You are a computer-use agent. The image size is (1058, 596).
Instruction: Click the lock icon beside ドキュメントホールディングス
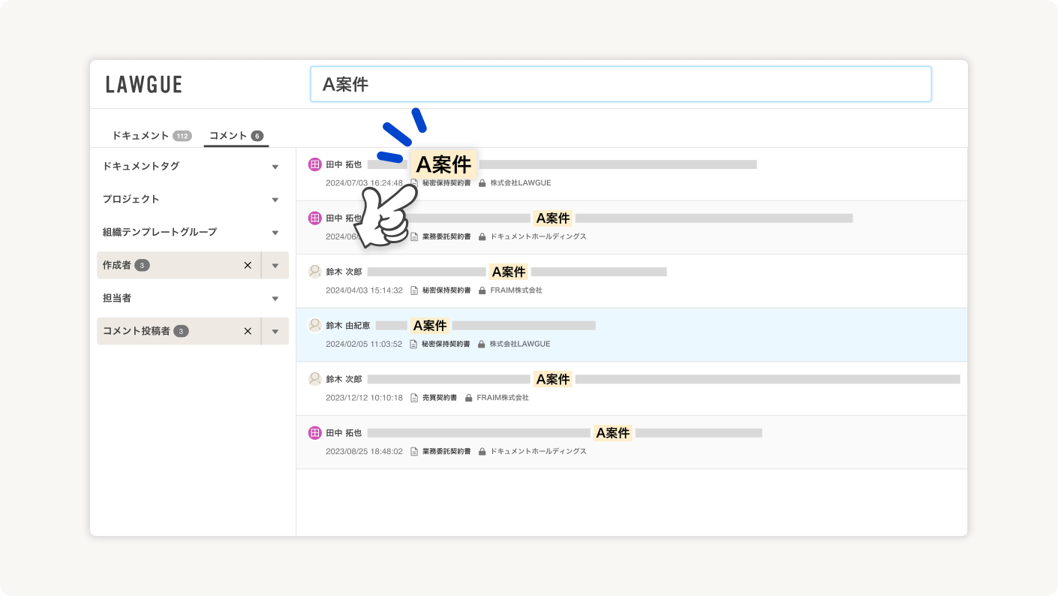(x=483, y=236)
